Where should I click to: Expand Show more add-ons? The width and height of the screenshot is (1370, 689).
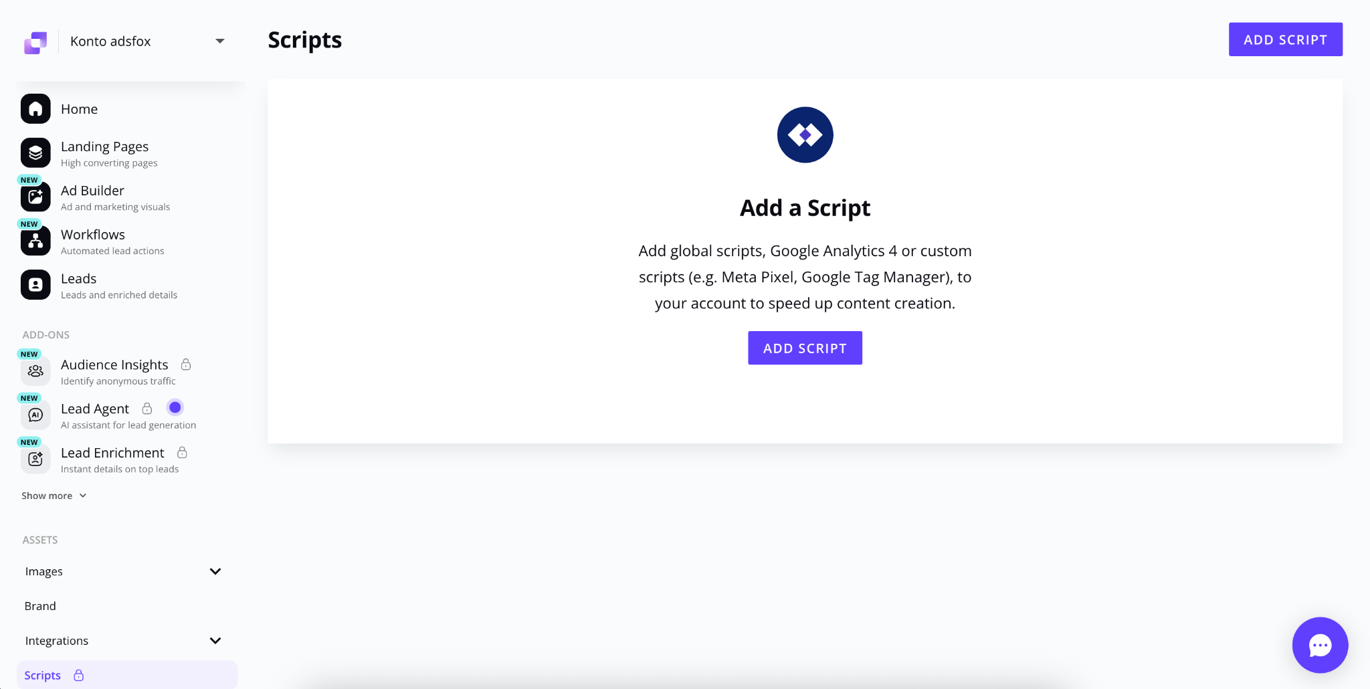(x=54, y=496)
